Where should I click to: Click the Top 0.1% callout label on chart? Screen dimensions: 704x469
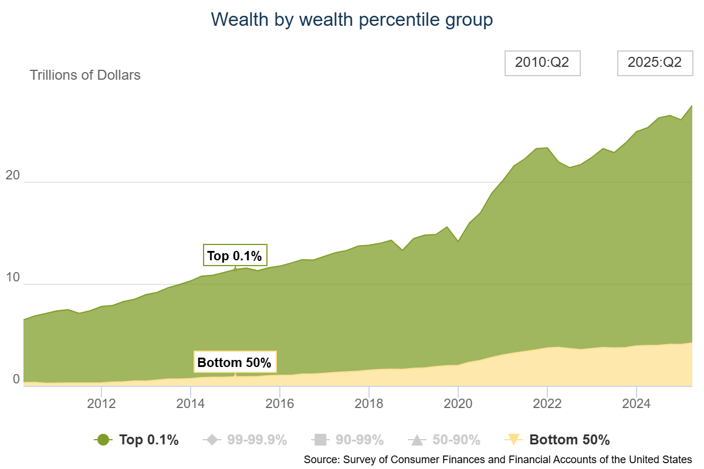[235, 256]
